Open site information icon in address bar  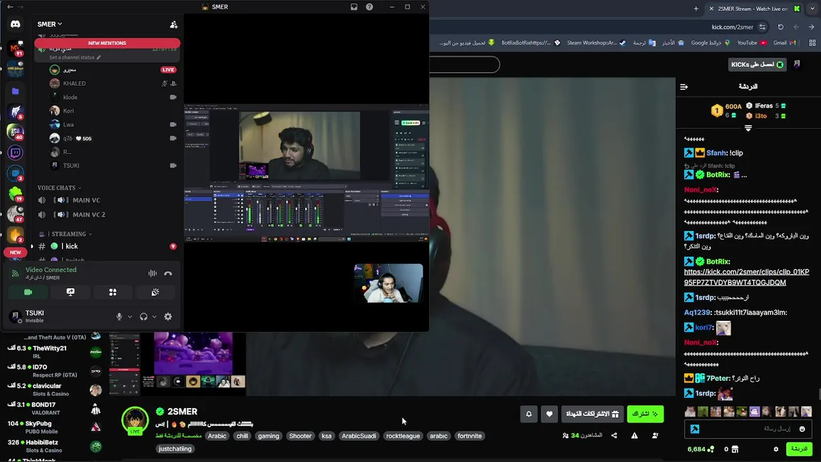click(x=762, y=27)
